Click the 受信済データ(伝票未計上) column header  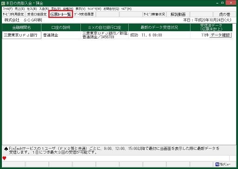[212, 27]
